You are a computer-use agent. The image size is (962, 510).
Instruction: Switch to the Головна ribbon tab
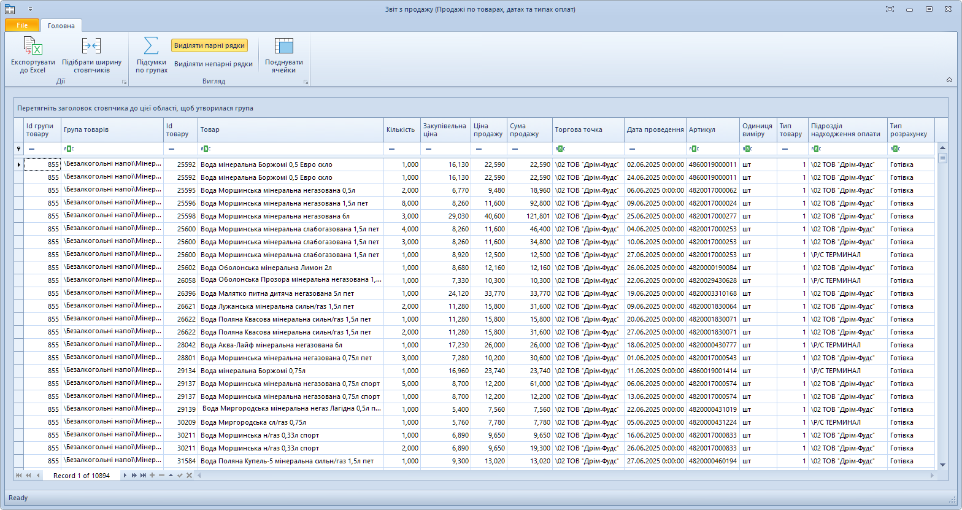pyautogui.click(x=61, y=26)
